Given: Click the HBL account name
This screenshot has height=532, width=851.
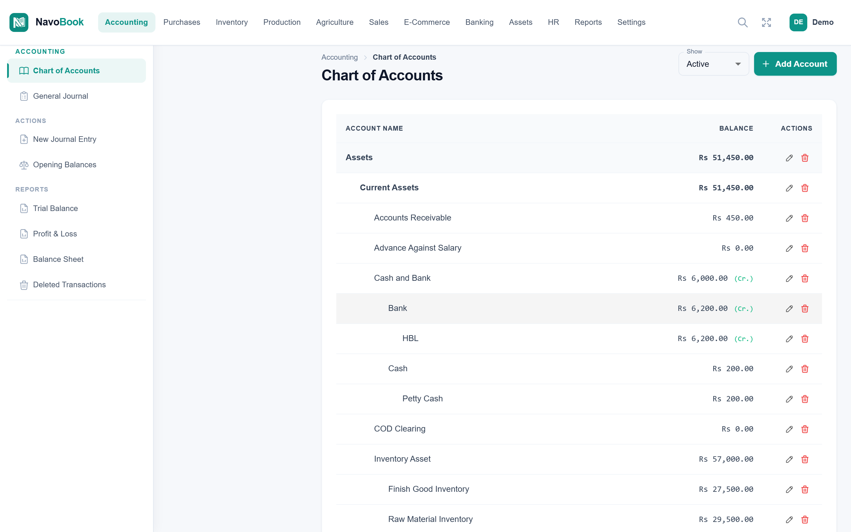Looking at the screenshot, I should click(x=410, y=338).
